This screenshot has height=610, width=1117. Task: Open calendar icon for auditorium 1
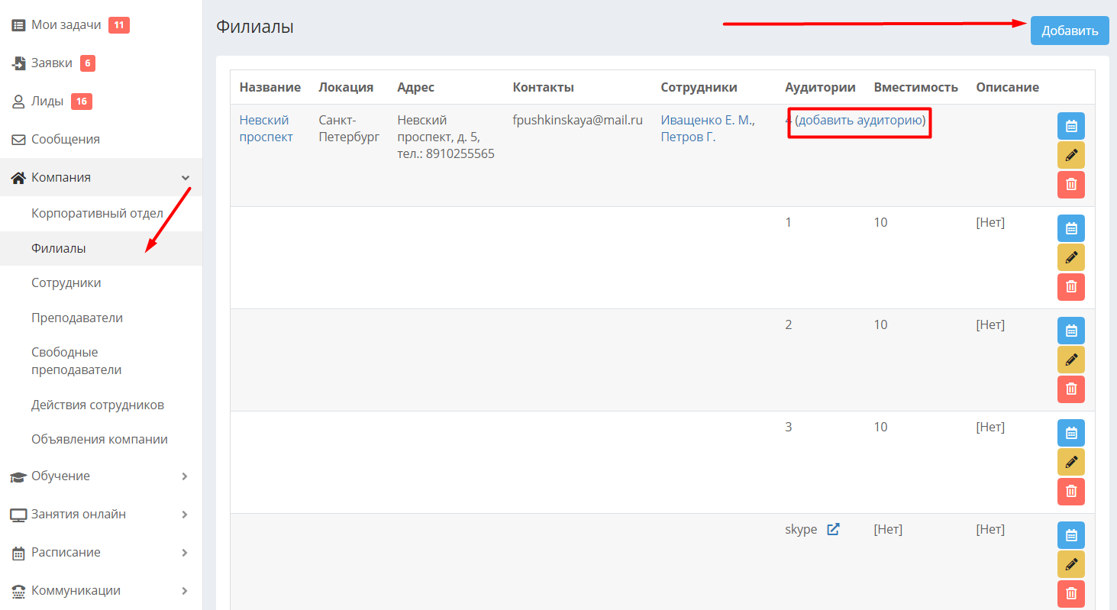[x=1070, y=228]
